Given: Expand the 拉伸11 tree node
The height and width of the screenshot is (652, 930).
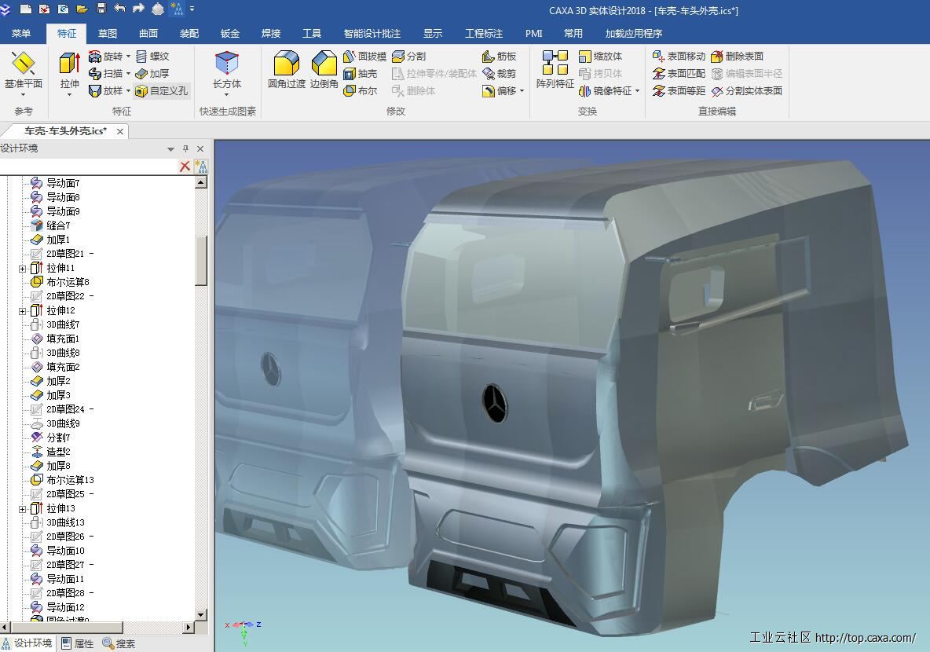Looking at the screenshot, I should tap(23, 269).
